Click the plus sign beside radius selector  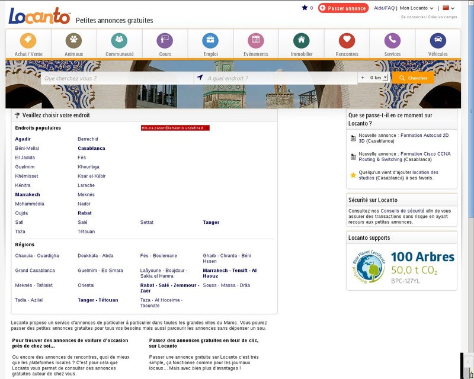coord(363,78)
